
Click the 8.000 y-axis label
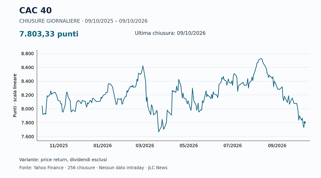[28, 109]
